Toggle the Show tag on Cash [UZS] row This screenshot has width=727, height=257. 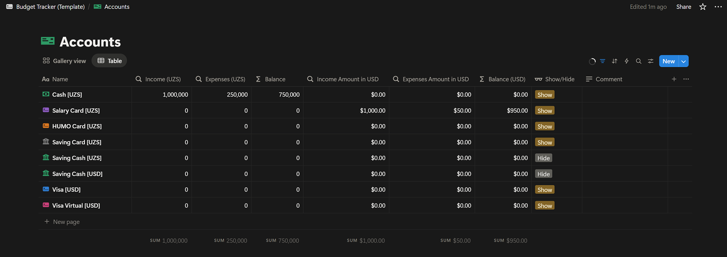pyautogui.click(x=544, y=95)
